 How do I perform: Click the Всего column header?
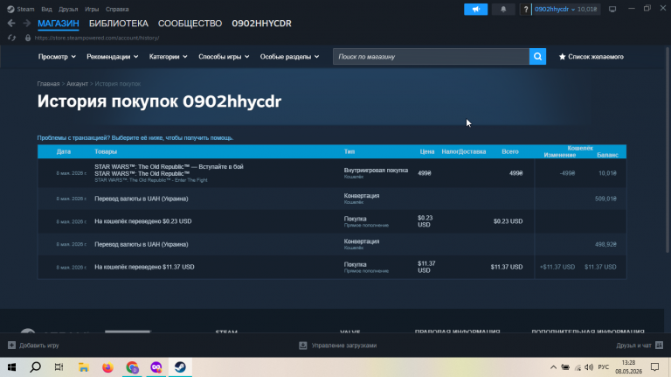510,151
